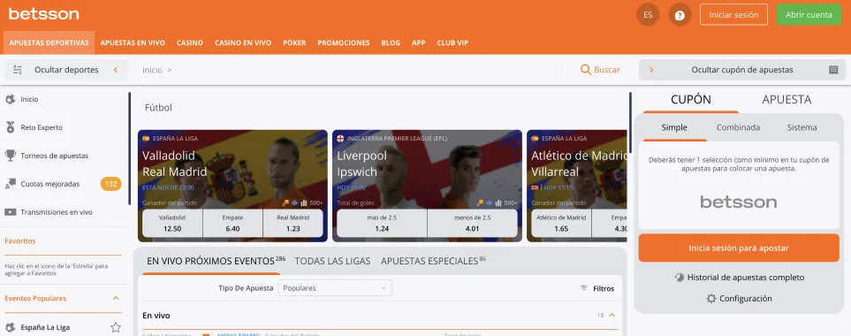Open the App page in navigation
This screenshot has height=336, width=851.
pyautogui.click(x=419, y=42)
